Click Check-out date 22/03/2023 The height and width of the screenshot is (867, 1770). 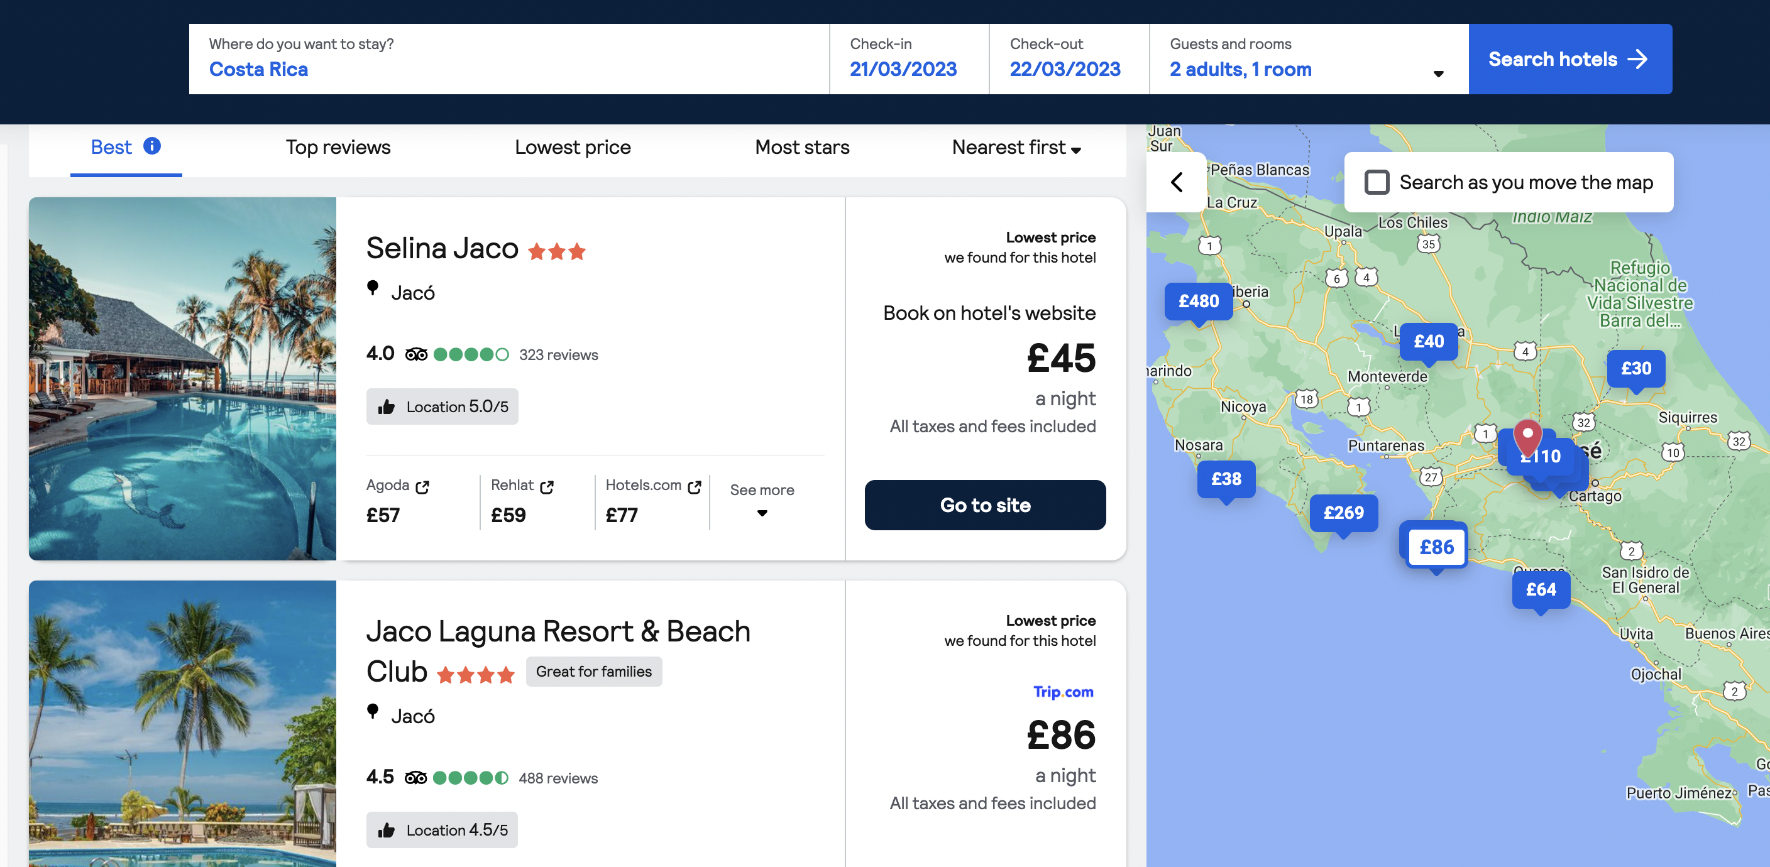click(x=1069, y=59)
